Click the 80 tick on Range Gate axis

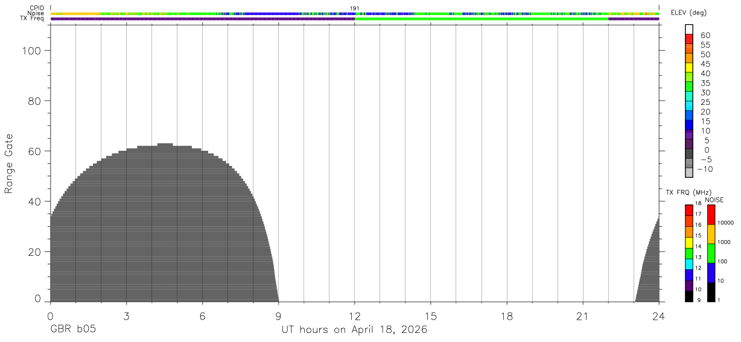pos(34,101)
